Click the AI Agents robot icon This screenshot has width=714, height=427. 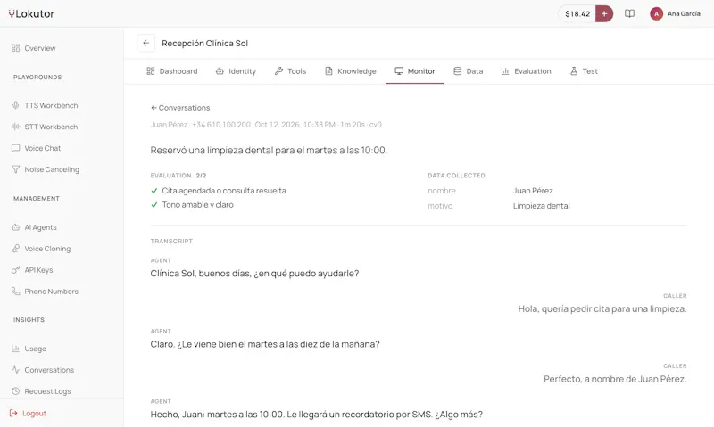pos(15,227)
